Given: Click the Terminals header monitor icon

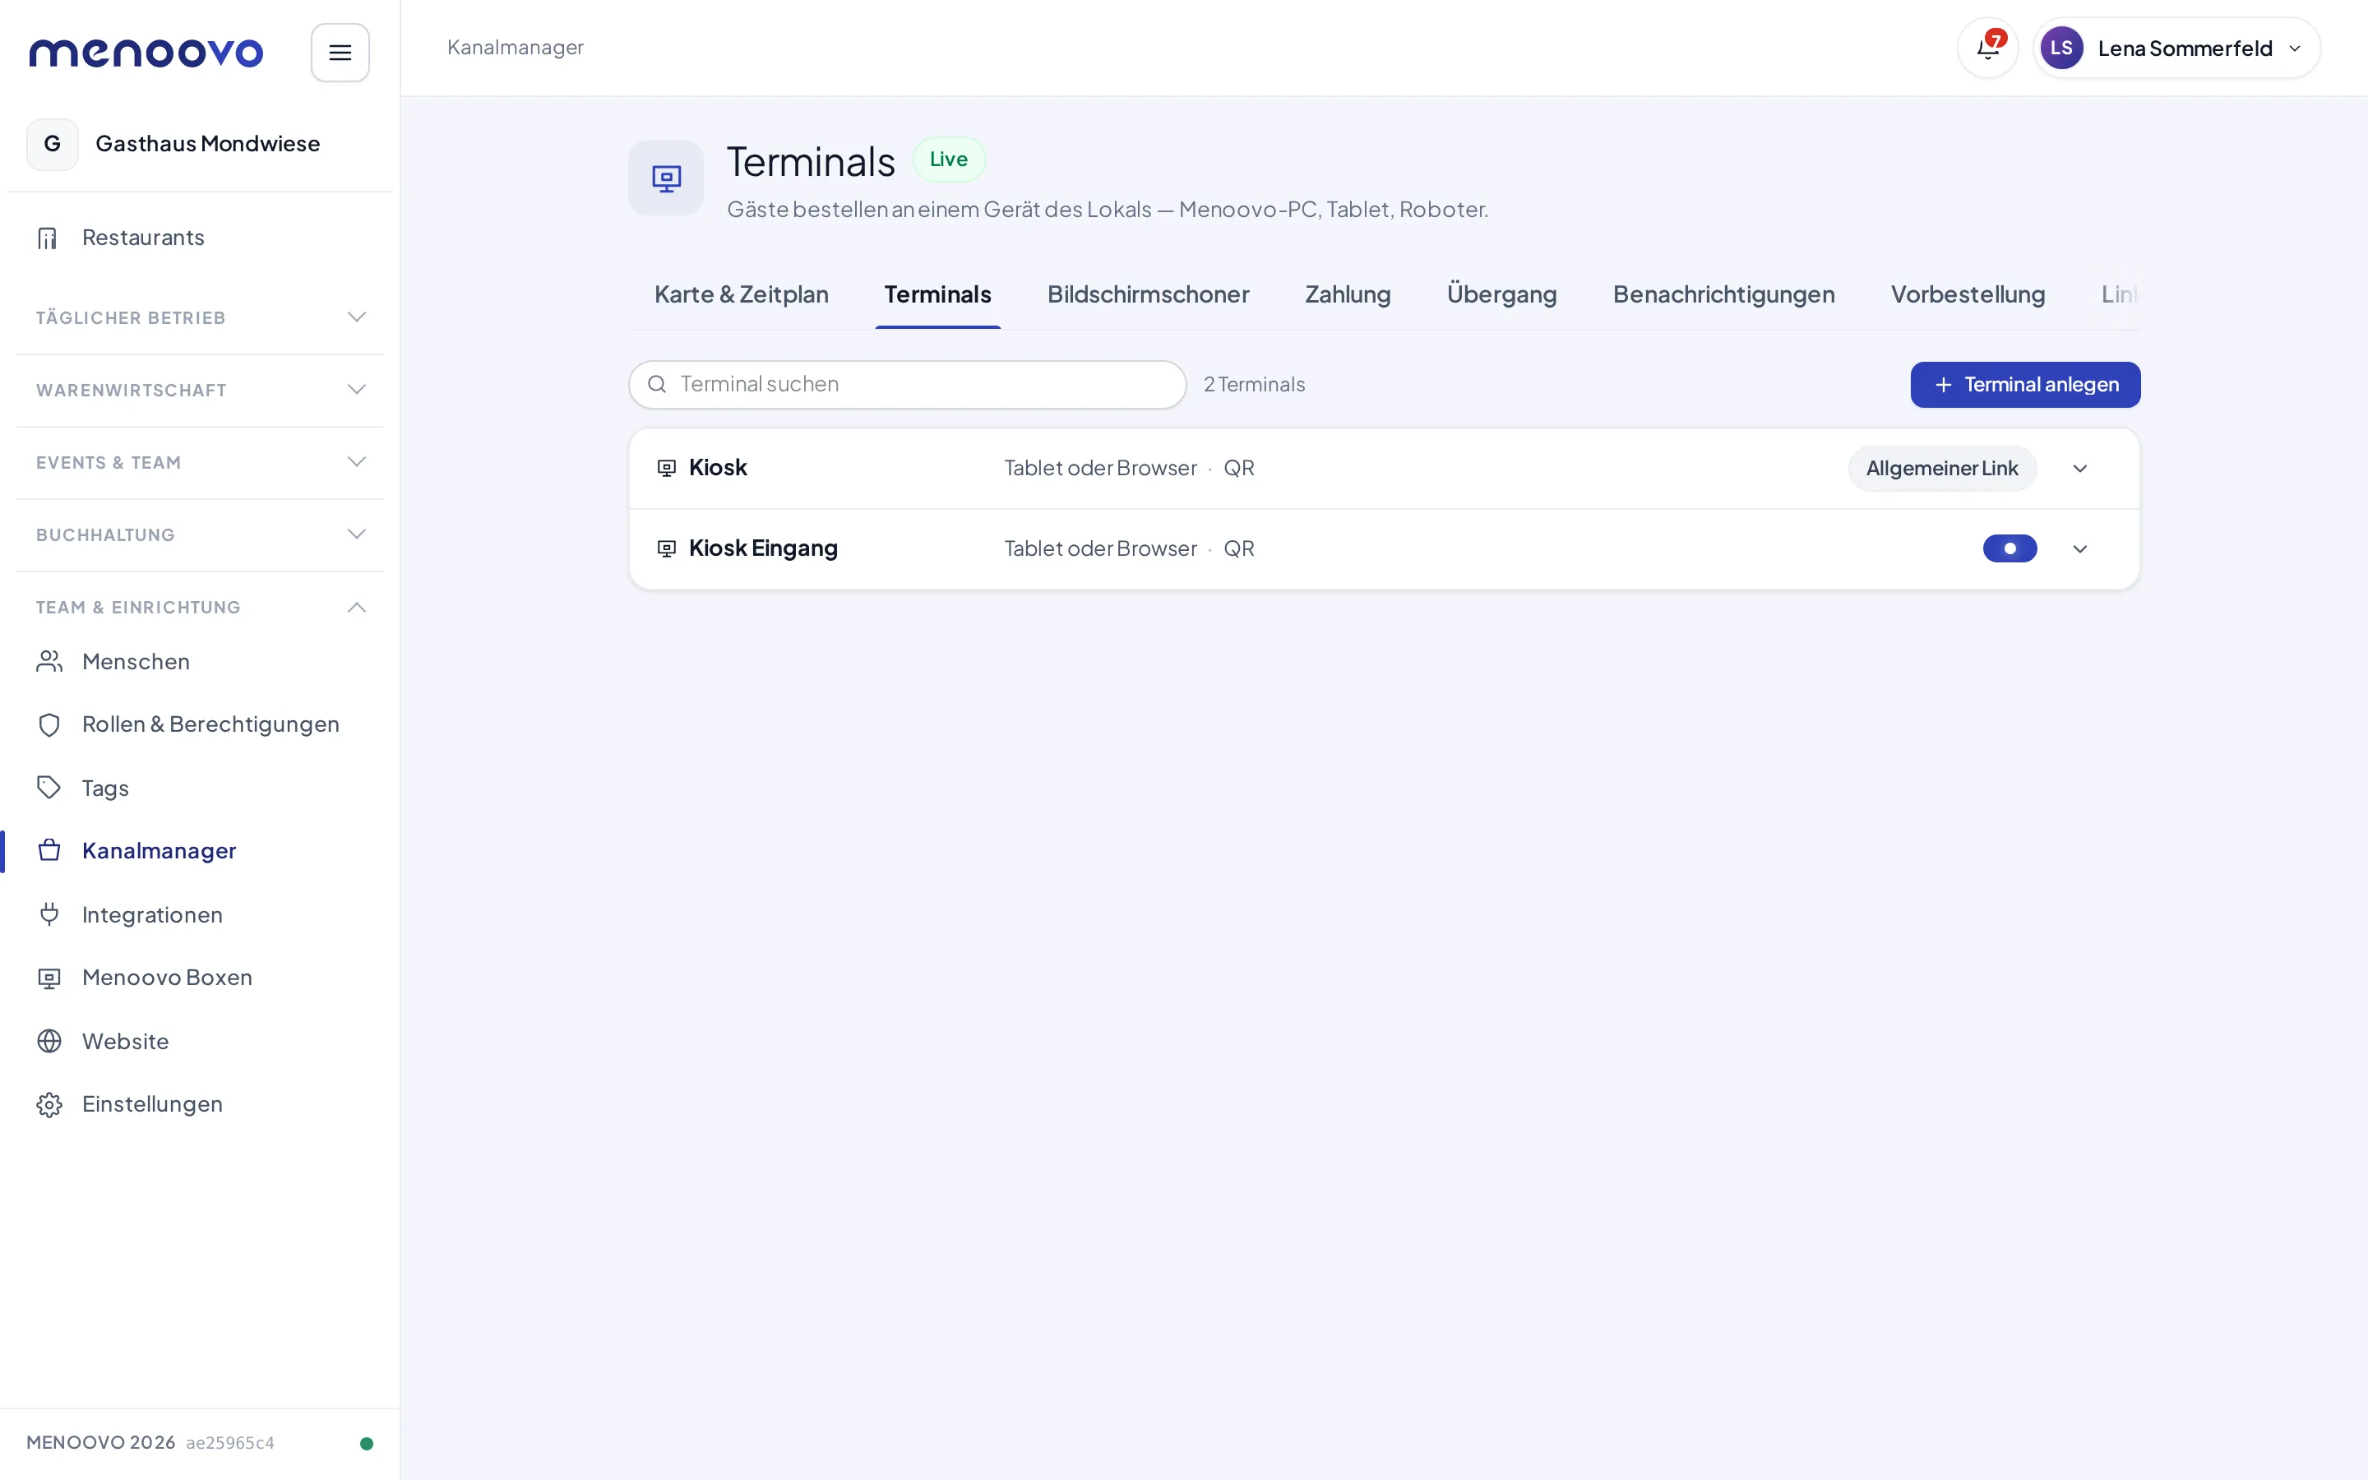Looking at the screenshot, I should tap(665, 178).
